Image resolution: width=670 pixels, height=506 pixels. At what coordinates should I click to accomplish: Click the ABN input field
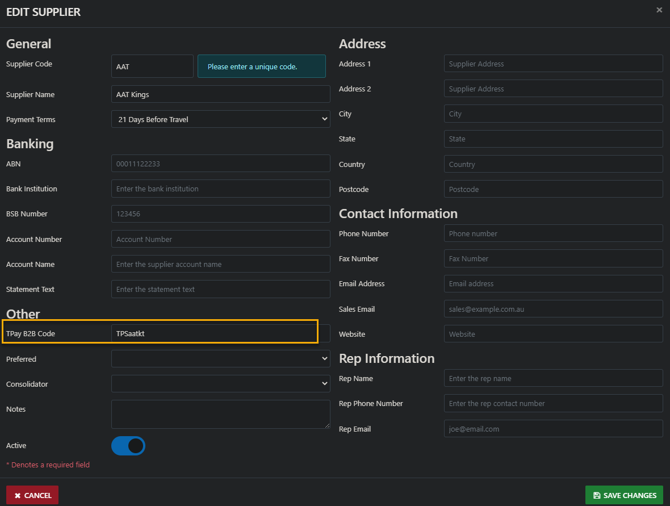[x=220, y=164]
